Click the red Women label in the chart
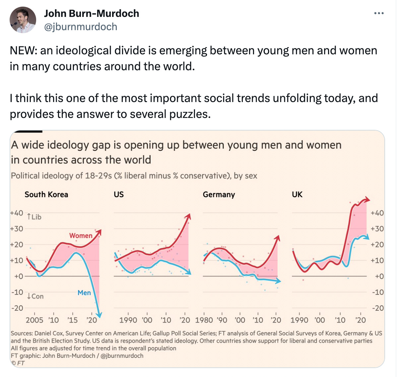The height and width of the screenshot is (377, 398). tap(81, 236)
